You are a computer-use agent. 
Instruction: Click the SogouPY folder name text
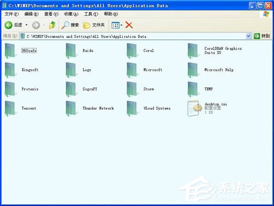90,89
